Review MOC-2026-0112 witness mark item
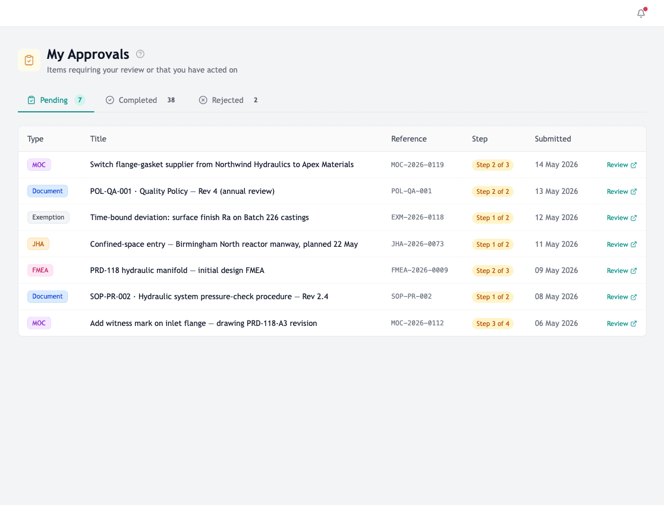Viewport: 664px width, 505px height. point(621,324)
